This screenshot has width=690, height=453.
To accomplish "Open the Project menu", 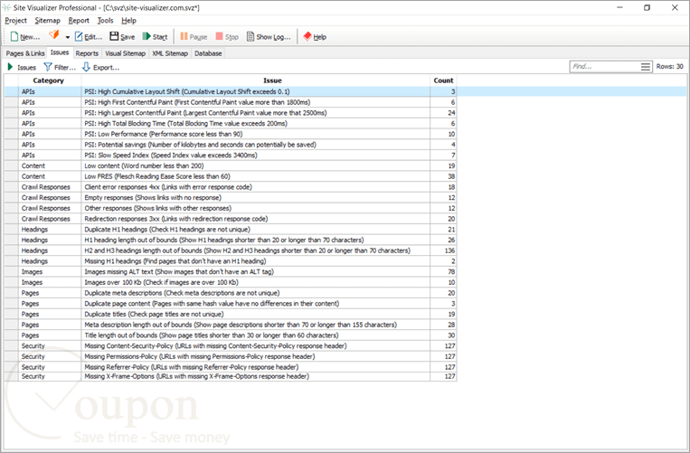I will tap(16, 21).
